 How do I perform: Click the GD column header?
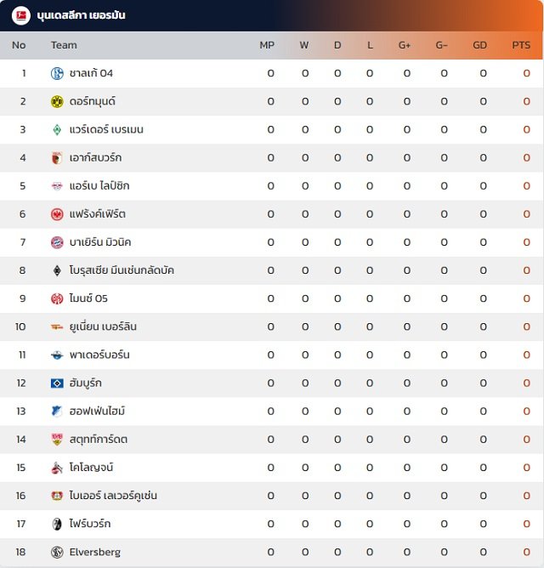(x=479, y=45)
